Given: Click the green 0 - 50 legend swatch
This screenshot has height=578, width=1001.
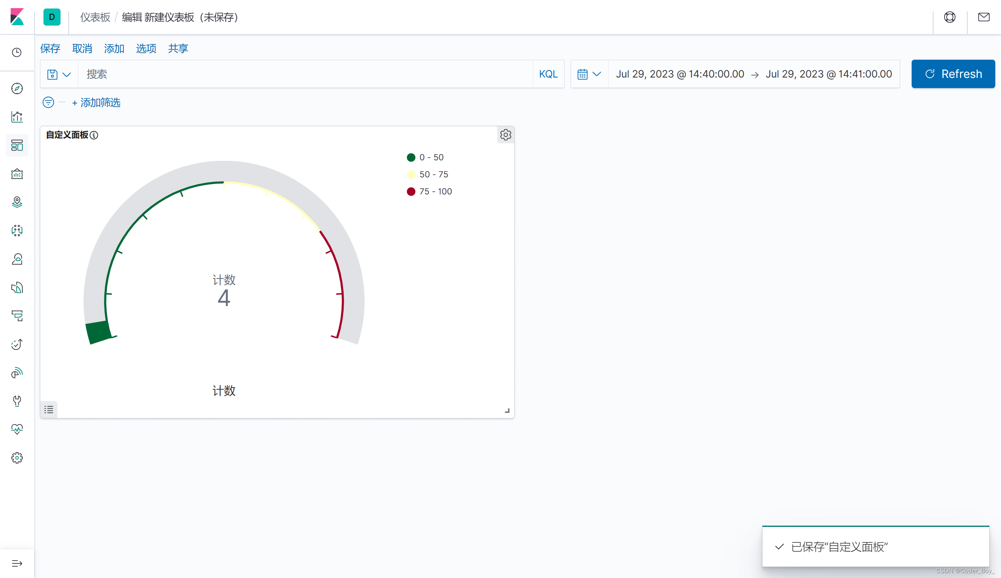Looking at the screenshot, I should (411, 157).
